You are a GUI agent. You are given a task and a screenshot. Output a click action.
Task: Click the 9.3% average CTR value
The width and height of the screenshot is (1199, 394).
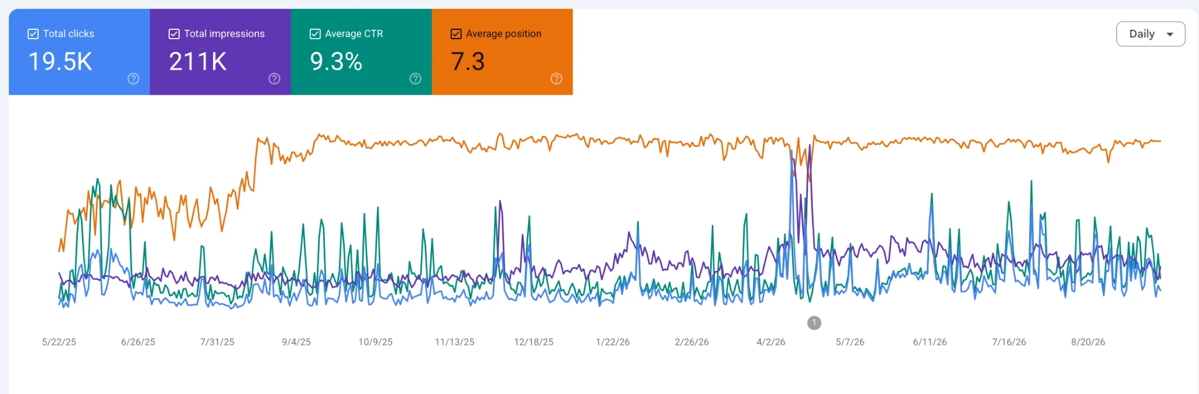coord(336,61)
